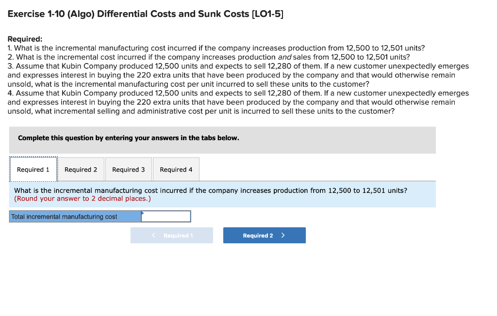The height and width of the screenshot is (316, 497).
Task: Open the Required 3 tab
Action: pos(128,169)
